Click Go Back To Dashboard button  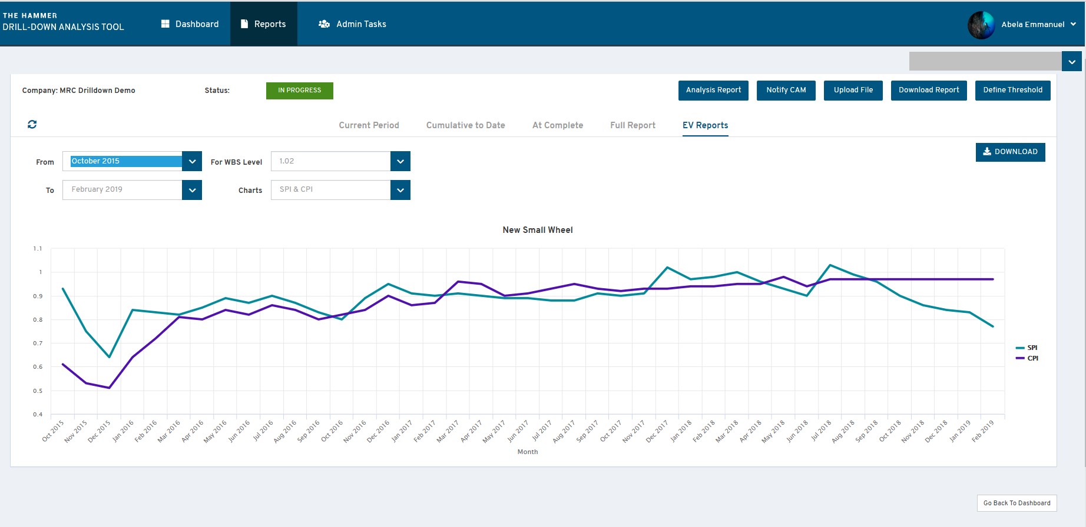pos(1017,503)
